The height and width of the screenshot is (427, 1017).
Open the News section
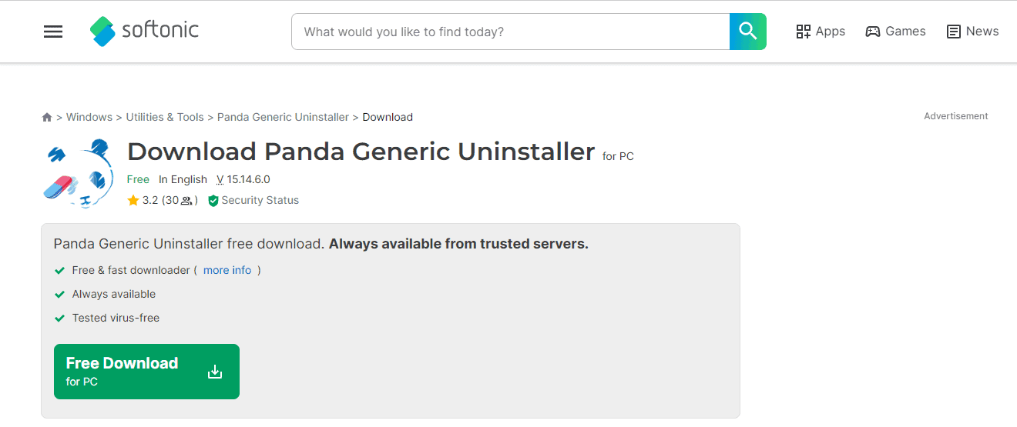(972, 32)
